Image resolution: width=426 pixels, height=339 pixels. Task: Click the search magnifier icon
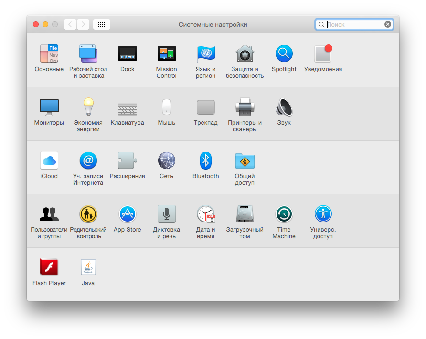[x=321, y=25]
